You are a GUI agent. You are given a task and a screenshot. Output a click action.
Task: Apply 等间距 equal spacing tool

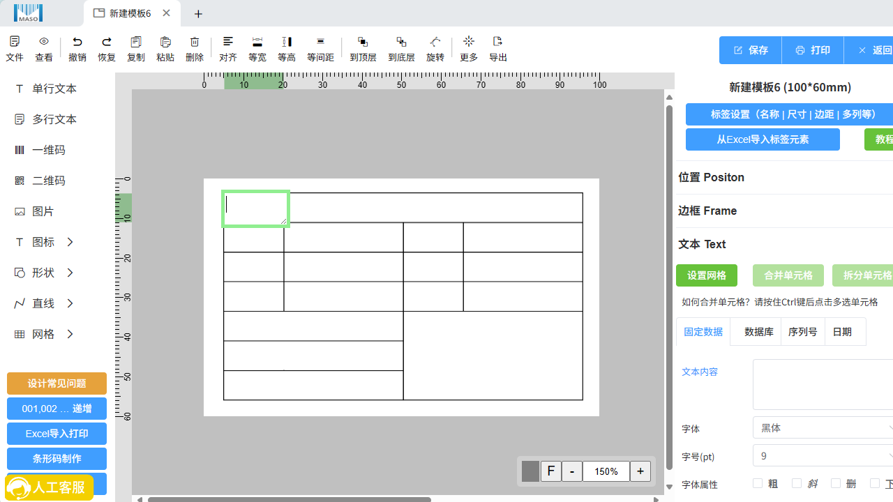tap(320, 42)
